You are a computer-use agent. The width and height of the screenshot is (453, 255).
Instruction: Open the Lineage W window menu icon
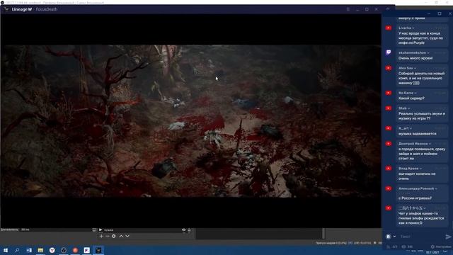348,9
